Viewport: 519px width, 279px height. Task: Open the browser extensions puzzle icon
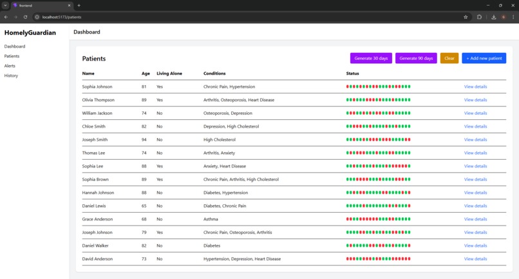click(479, 17)
